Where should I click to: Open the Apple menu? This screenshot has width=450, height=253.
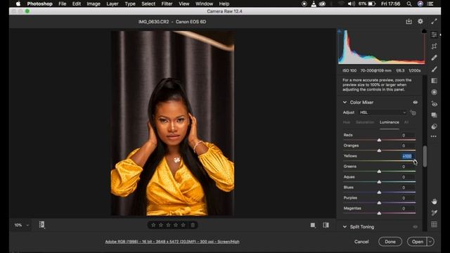[18, 4]
